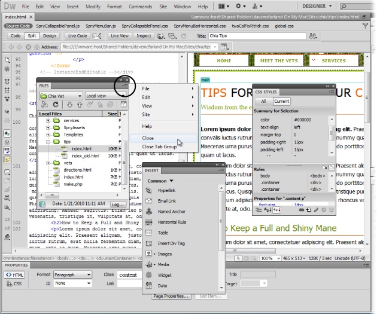The image size is (377, 314).
Task: Switch to Design view
Action: tap(50, 36)
